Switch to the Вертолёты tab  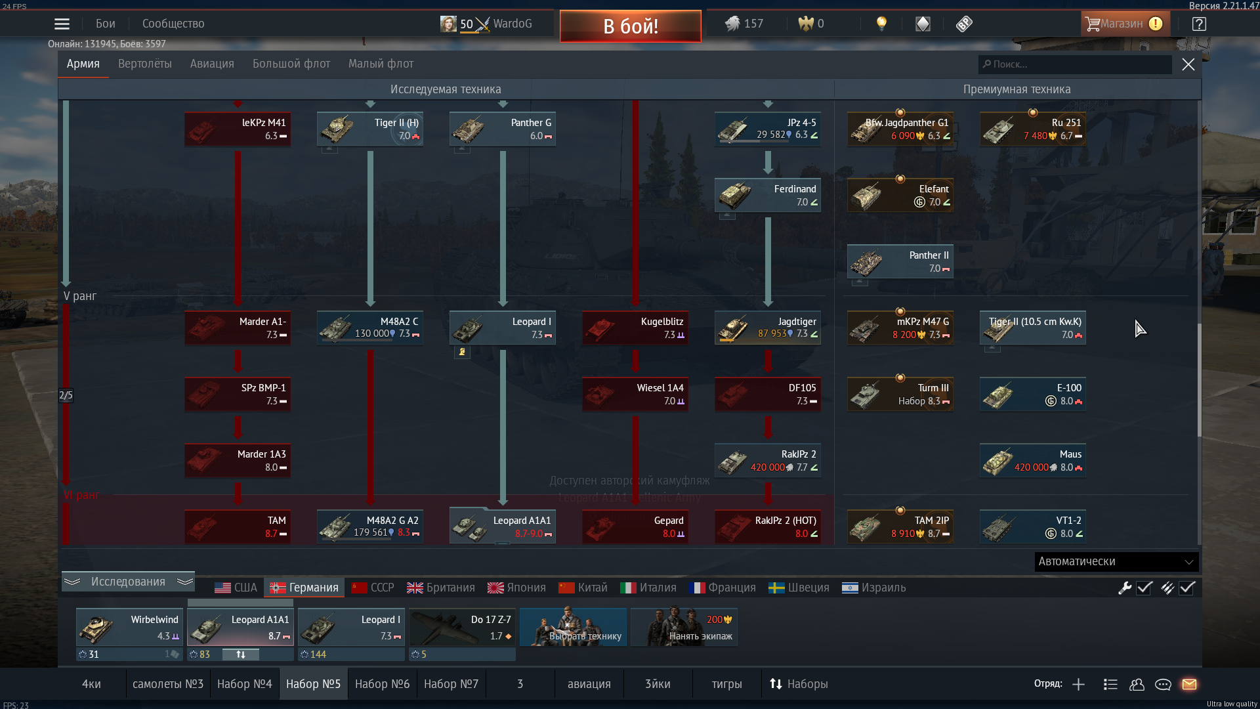pyautogui.click(x=145, y=64)
